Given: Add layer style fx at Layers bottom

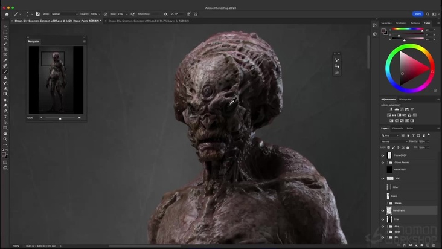Looking at the screenshot, I should pyautogui.click(x=405, y=245).
